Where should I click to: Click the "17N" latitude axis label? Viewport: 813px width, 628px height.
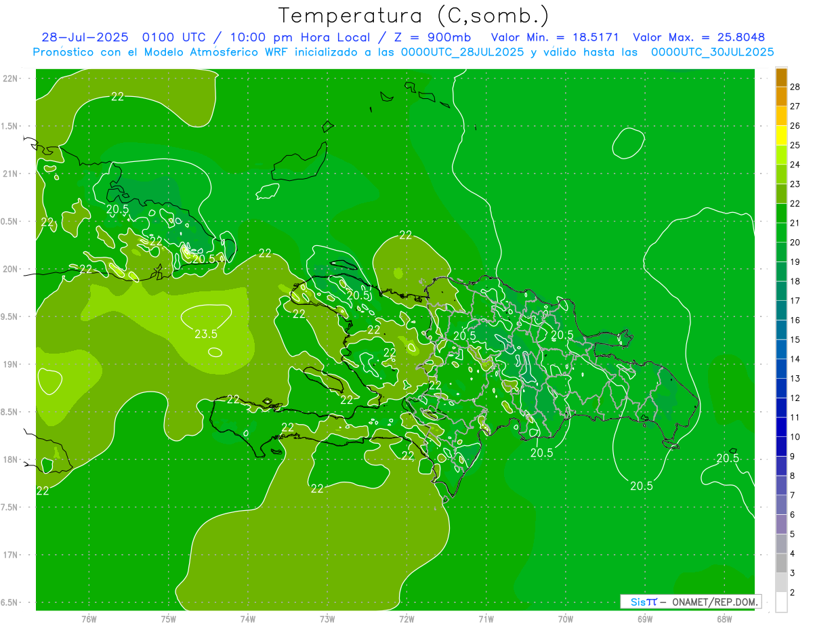[x=9, y=555]
